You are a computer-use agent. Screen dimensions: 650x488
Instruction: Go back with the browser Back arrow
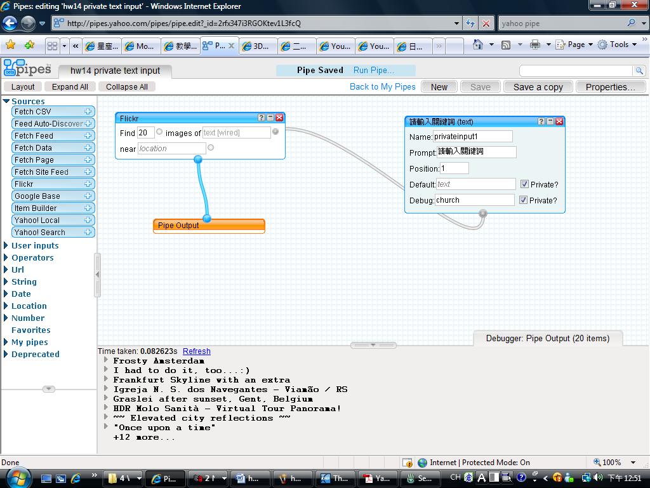point(10,23)
